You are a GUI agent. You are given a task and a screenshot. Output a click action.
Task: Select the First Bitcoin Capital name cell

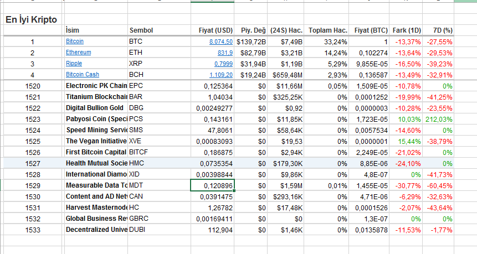click(x=96, y=152)
